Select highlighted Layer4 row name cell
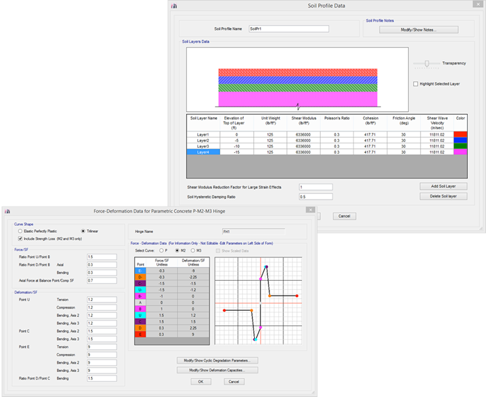Viewport: 486px width, 397px height. tap(203, 152)
